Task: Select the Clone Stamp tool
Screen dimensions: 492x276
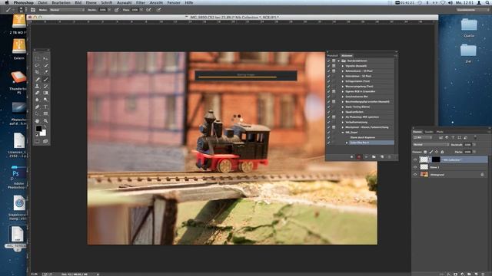Action: click(x=38, y=86)
